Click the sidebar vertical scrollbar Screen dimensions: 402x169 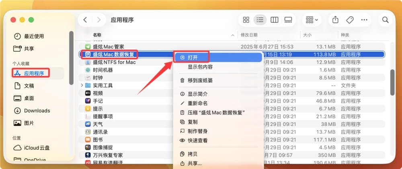coord(71,58)
